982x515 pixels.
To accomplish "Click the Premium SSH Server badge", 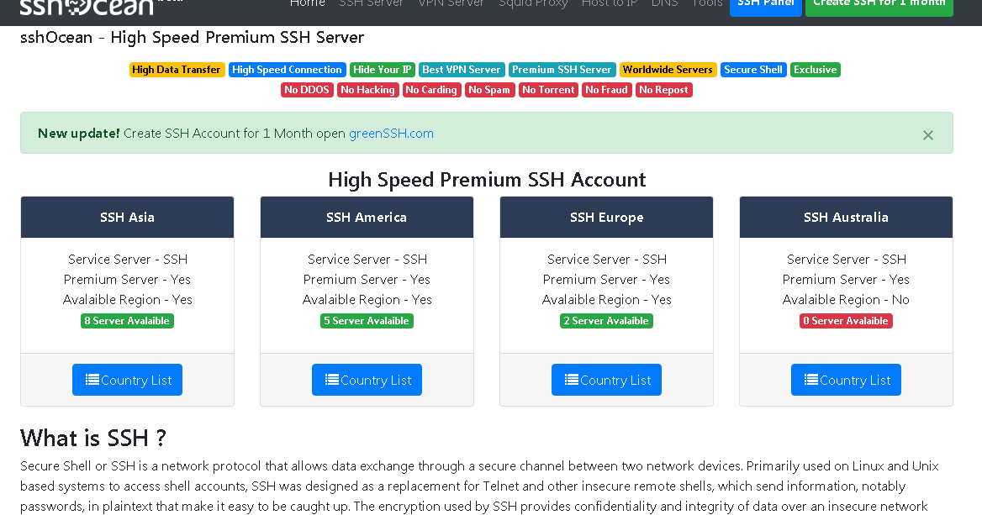I will click(562, 70).
